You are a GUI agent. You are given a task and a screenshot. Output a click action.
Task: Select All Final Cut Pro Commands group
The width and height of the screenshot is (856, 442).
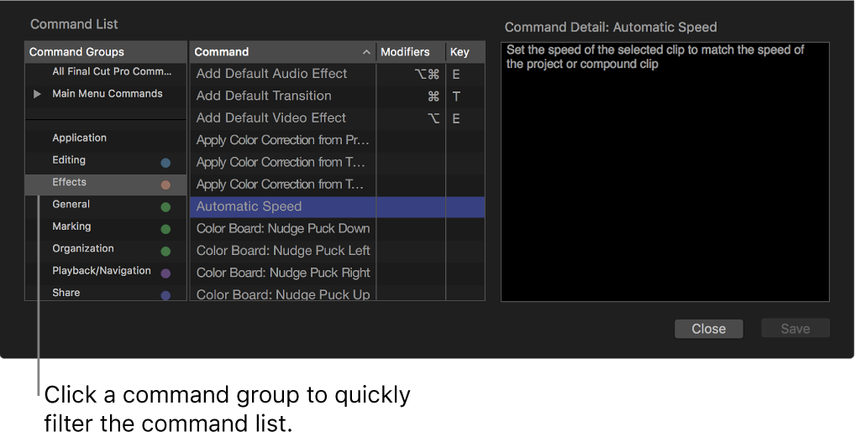point(111,72)
